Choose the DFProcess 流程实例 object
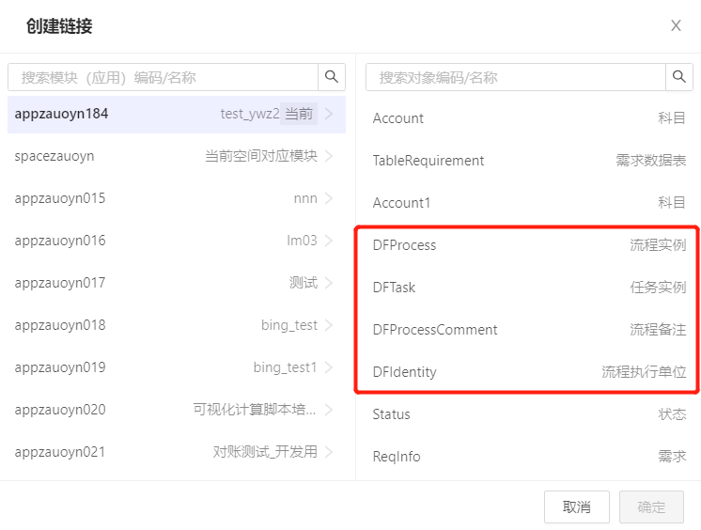701x530 pixels. pyautogui.click(x=529, y=245)
